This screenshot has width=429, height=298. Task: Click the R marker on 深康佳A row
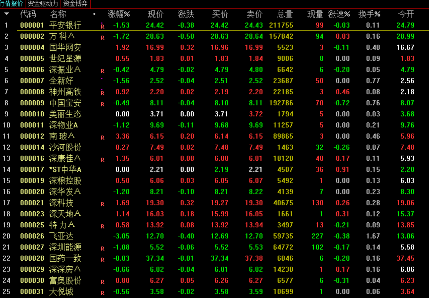[x=102, y=160]
